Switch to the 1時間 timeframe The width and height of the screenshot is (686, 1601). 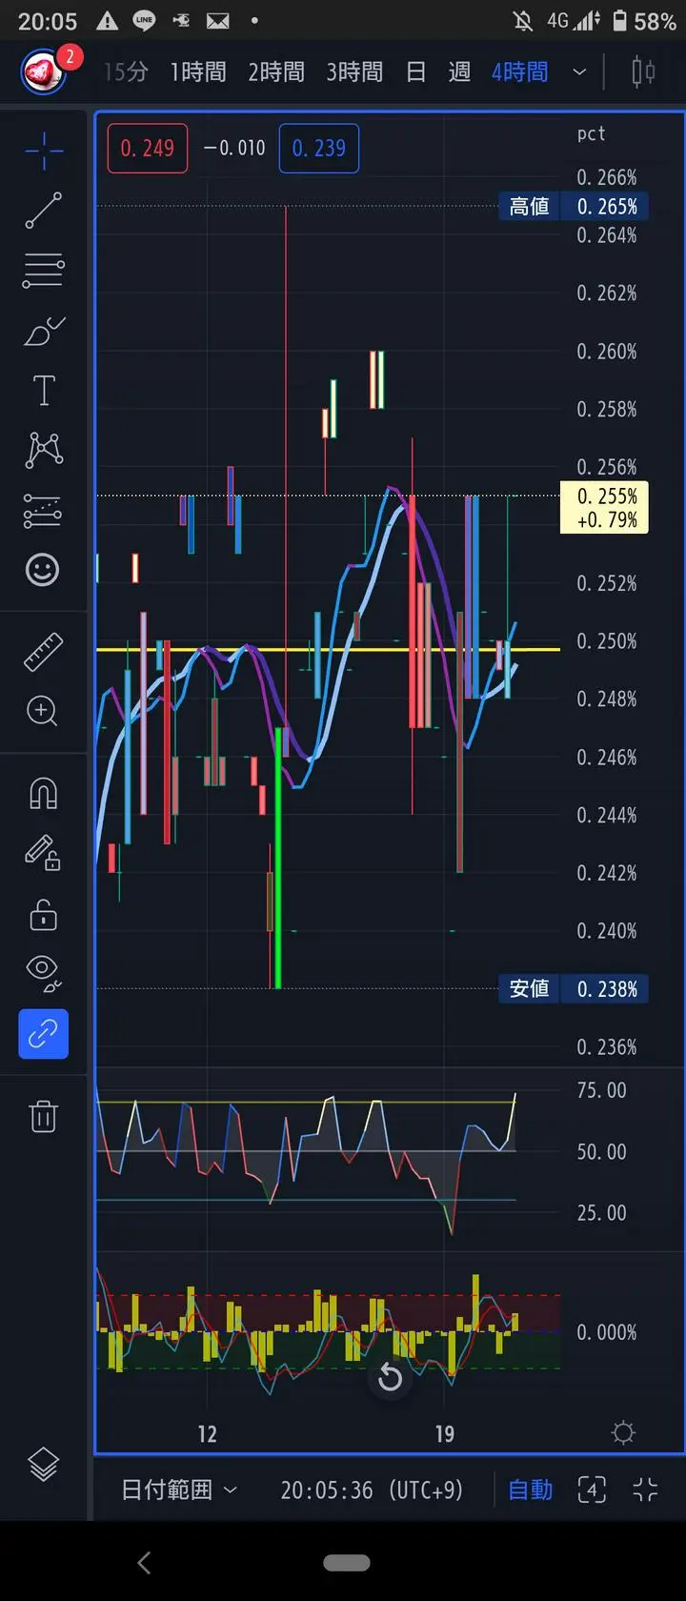(x=198, y=71)
